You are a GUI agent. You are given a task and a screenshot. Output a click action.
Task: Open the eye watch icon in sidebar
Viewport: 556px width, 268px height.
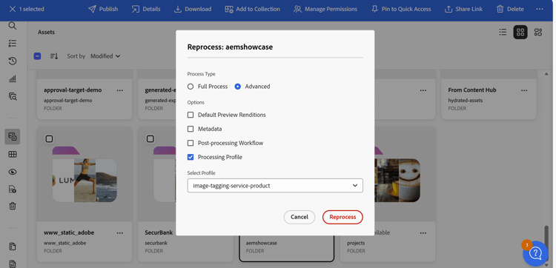coord(13,172)
